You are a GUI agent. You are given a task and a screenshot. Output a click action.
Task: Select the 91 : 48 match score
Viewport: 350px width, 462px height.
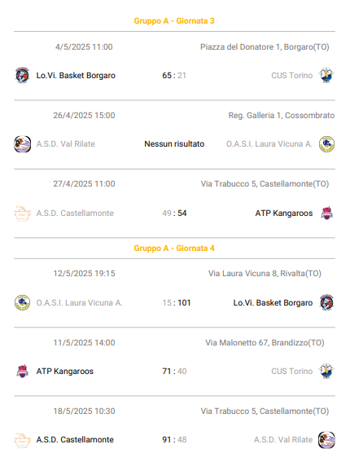(x=174, y=440)
